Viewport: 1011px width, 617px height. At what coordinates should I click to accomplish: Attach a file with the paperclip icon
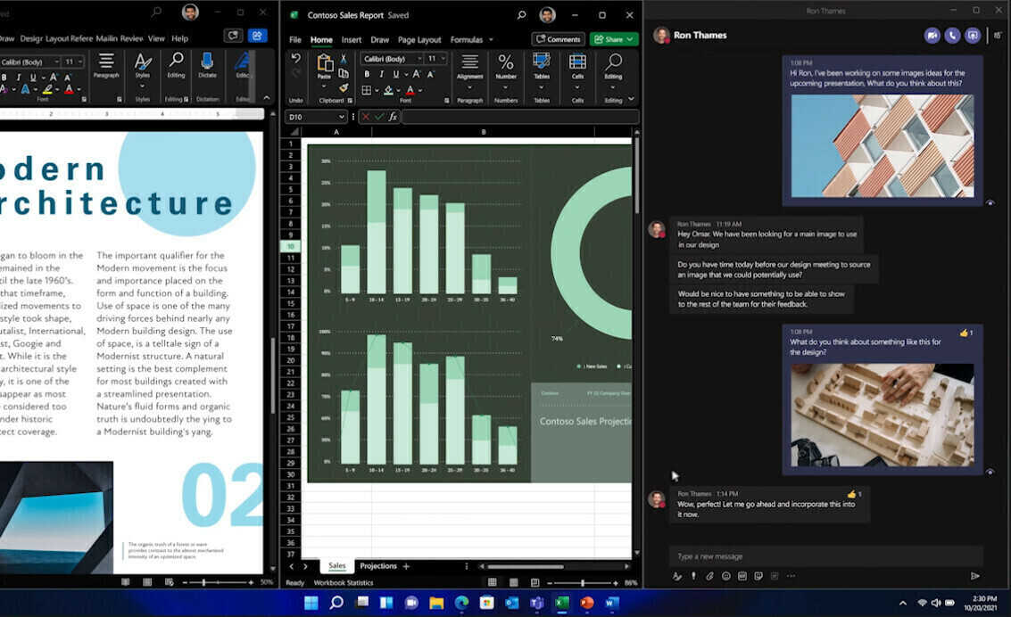point(709,576)
